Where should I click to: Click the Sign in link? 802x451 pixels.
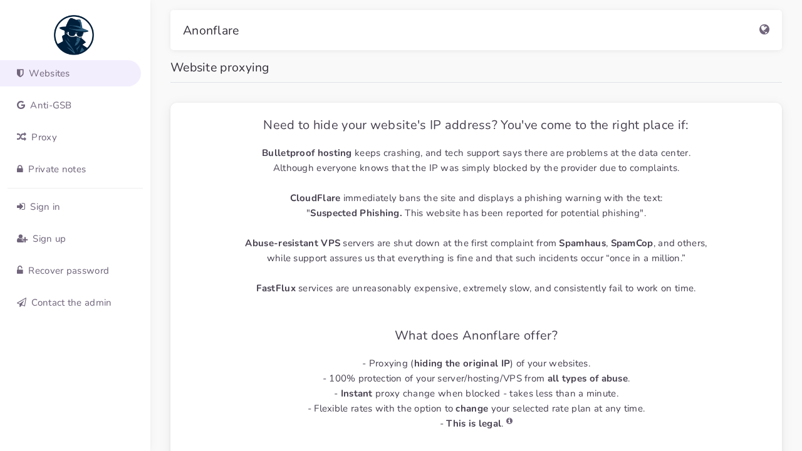coord(45,207)
